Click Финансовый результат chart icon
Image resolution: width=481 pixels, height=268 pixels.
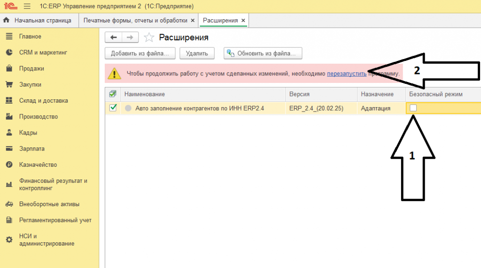tap(9, 185)
